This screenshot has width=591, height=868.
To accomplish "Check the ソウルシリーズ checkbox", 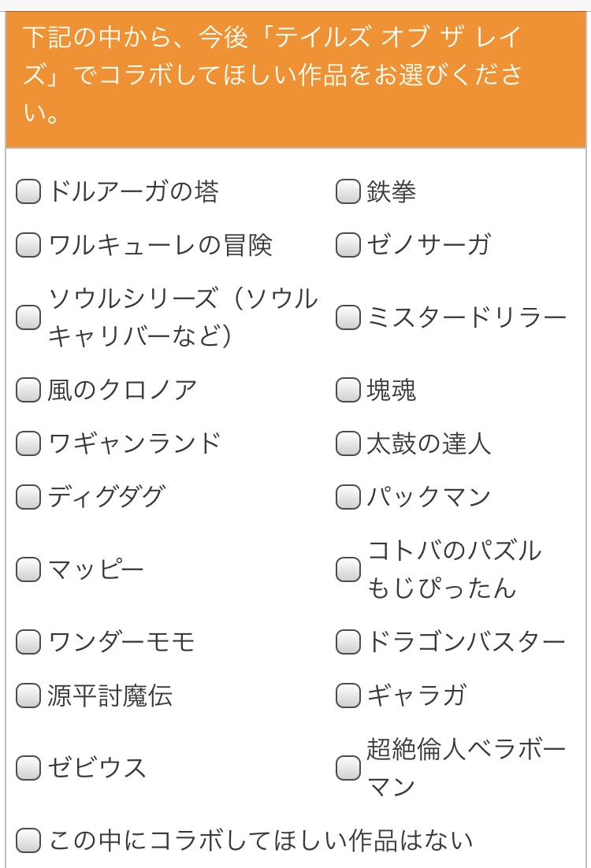I will [x=28, y=317].
